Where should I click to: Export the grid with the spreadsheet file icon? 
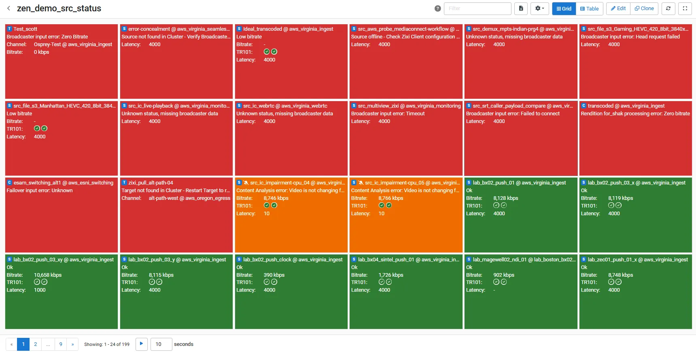click(521, 8)
